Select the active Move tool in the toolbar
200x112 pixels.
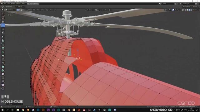coord(3,25)
